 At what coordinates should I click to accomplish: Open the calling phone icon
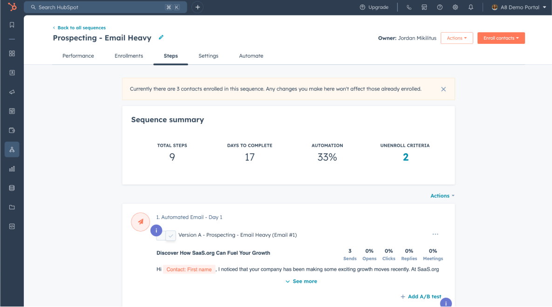click(409, 7)
